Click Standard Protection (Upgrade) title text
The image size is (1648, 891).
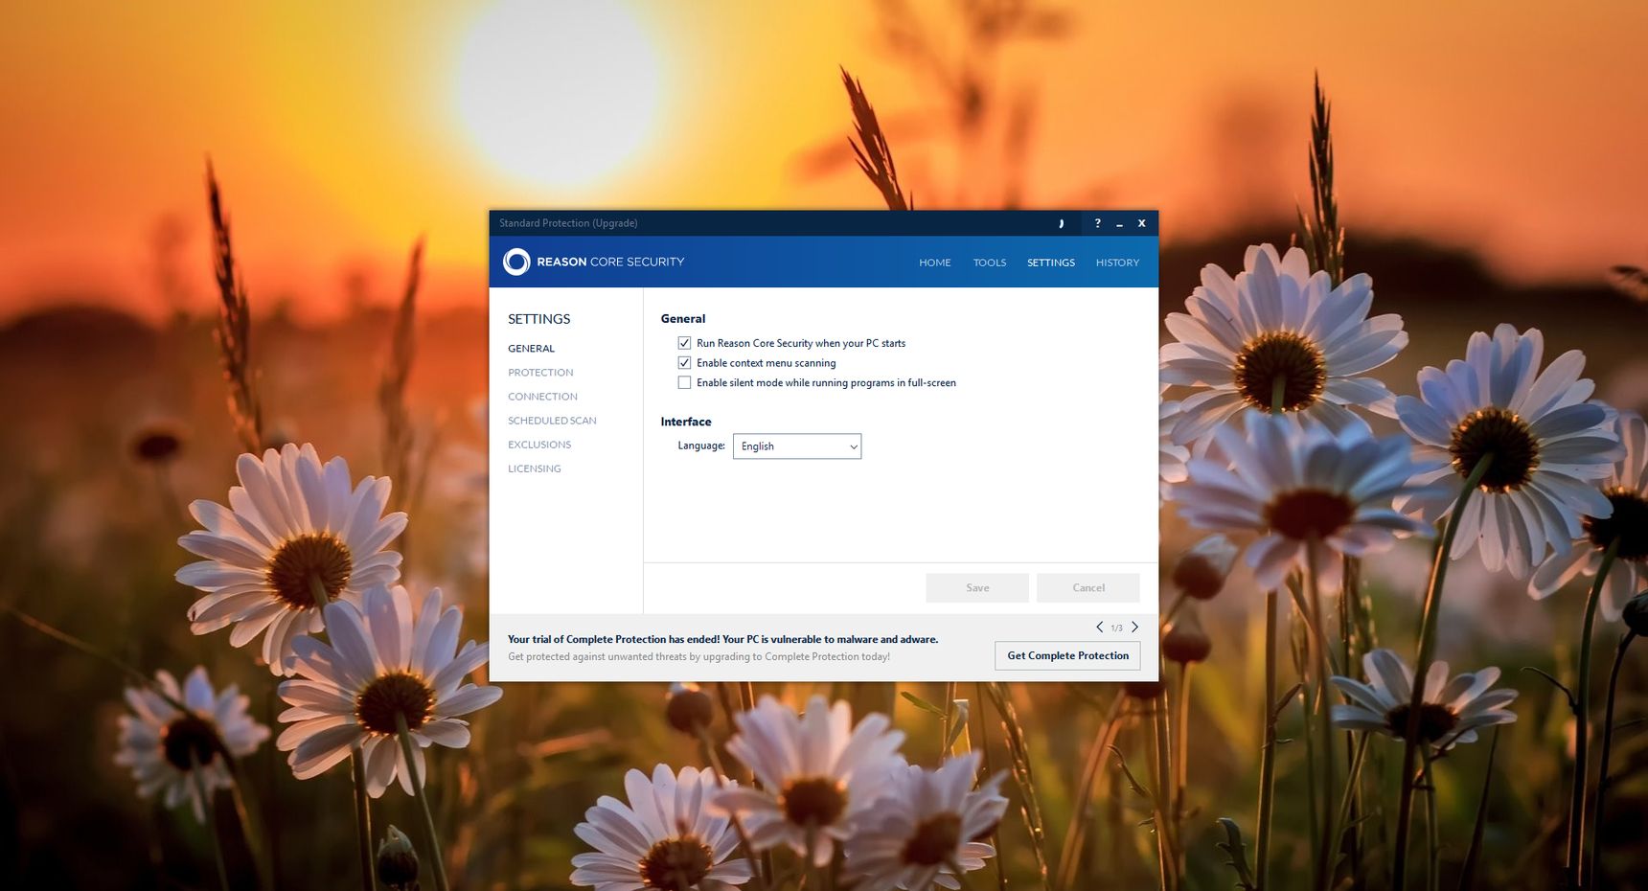[x=568, y=223]
